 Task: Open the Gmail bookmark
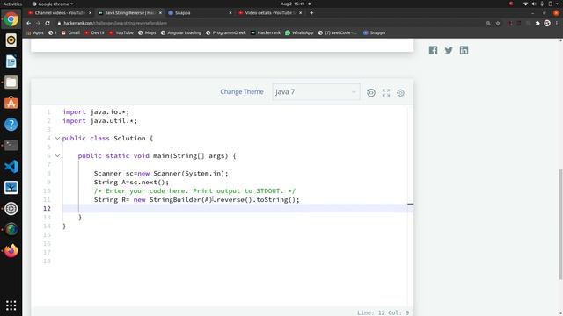point(70,32)
